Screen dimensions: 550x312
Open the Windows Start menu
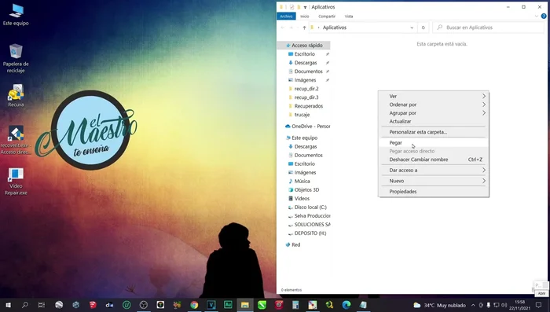point(8,305)
